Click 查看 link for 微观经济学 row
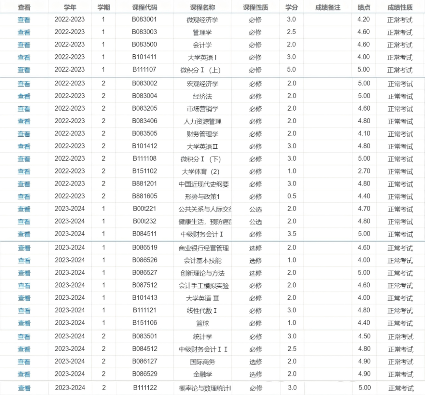Screen dimensions: 425x395 tap(24, 20)
